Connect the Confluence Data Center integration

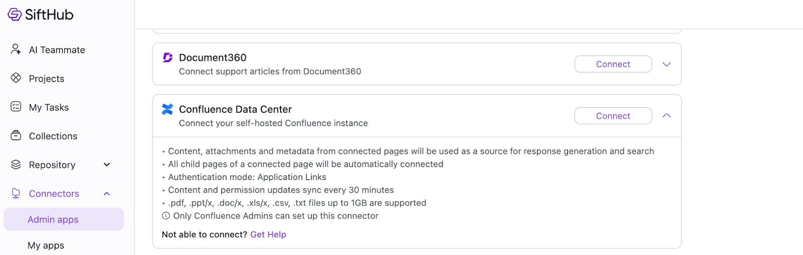pos(613,116)
